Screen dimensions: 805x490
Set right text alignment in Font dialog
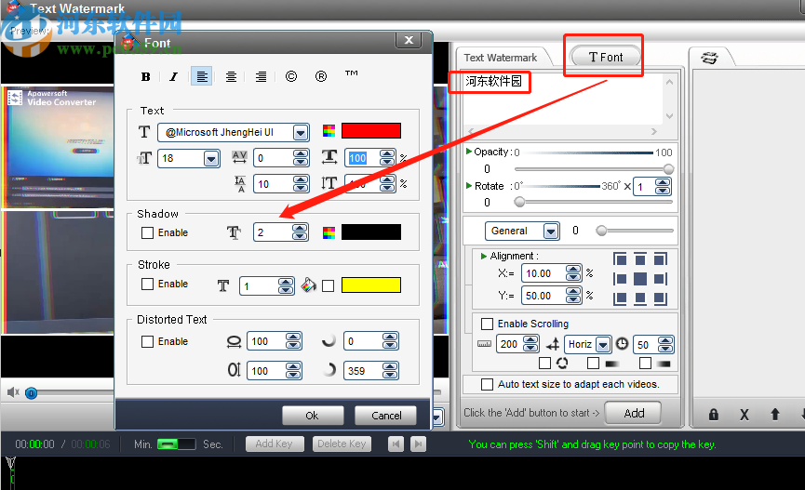[261, 77]
